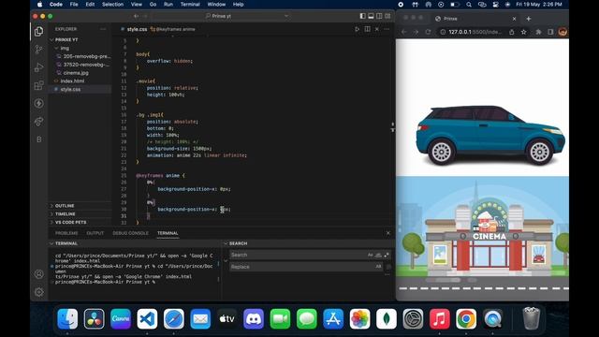Viewport: 599px width, 337px height.
Task: Toggle Match Whole Word in Search
Action: [378, 255]
